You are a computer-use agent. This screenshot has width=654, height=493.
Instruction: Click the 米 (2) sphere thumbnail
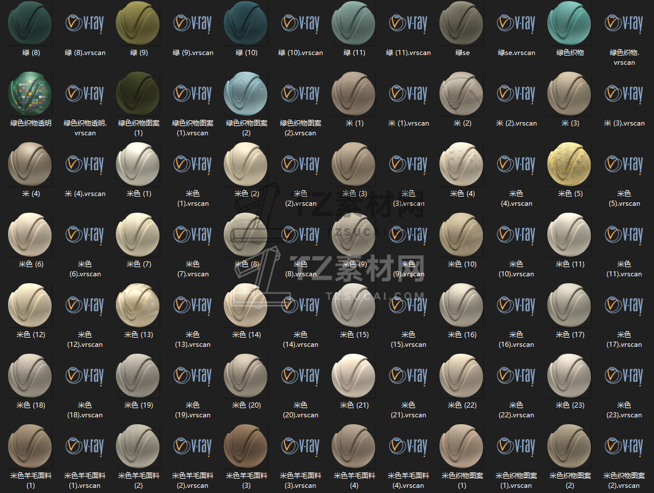(462, 94)
